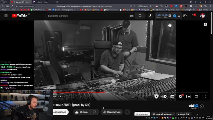Click the ENG language indicator in taskbar
The height and width of the screenshot is (120, 213).
(x=203, y=118)
